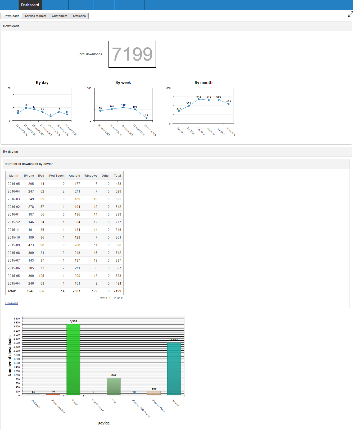Click the By day chart title
This screenshot has width=353, height=430.
[x=42, y=83]
